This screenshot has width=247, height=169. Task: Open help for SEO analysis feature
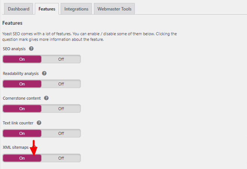(31, 49)
